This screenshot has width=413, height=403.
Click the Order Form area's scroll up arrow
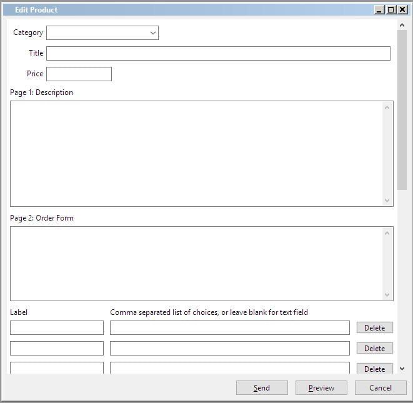pyautogui.click(x=387, y=233)
